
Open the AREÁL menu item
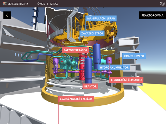54,4
